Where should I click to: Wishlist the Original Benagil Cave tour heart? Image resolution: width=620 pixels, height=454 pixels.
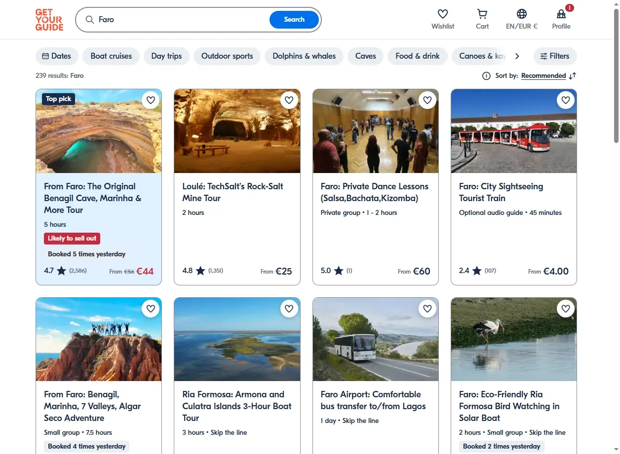pos(151,100)
